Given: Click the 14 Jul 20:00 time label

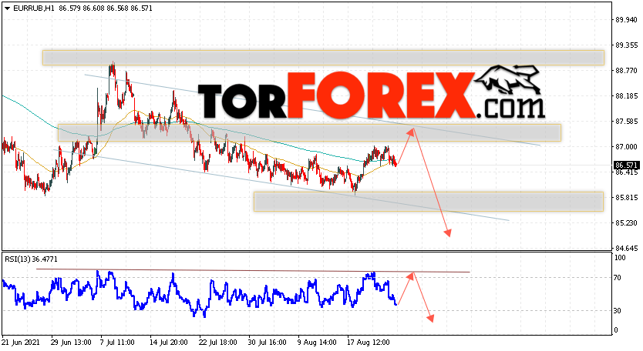Looking at the screenshot, I should click(x=169, y=342).
